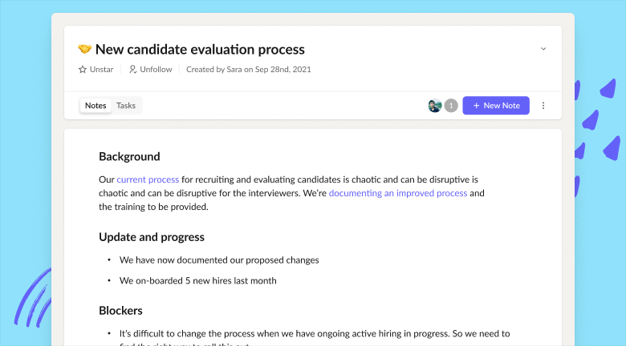The image size is (626, 346).
Task: Click the 'Update and progress' heading
Action: point(152,237)
